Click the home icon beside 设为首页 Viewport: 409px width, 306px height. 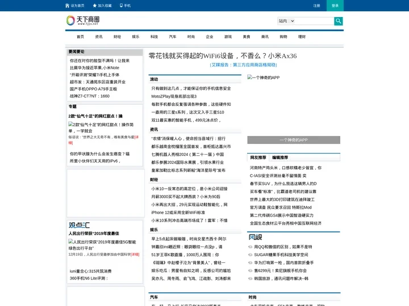click(x=67, y=6)
